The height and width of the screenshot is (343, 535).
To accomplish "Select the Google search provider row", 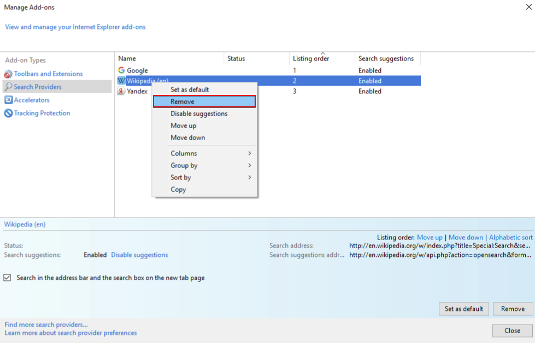I will tap(268, 70).
